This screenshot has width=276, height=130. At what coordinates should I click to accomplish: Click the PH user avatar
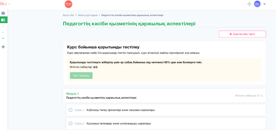point(257,4)
